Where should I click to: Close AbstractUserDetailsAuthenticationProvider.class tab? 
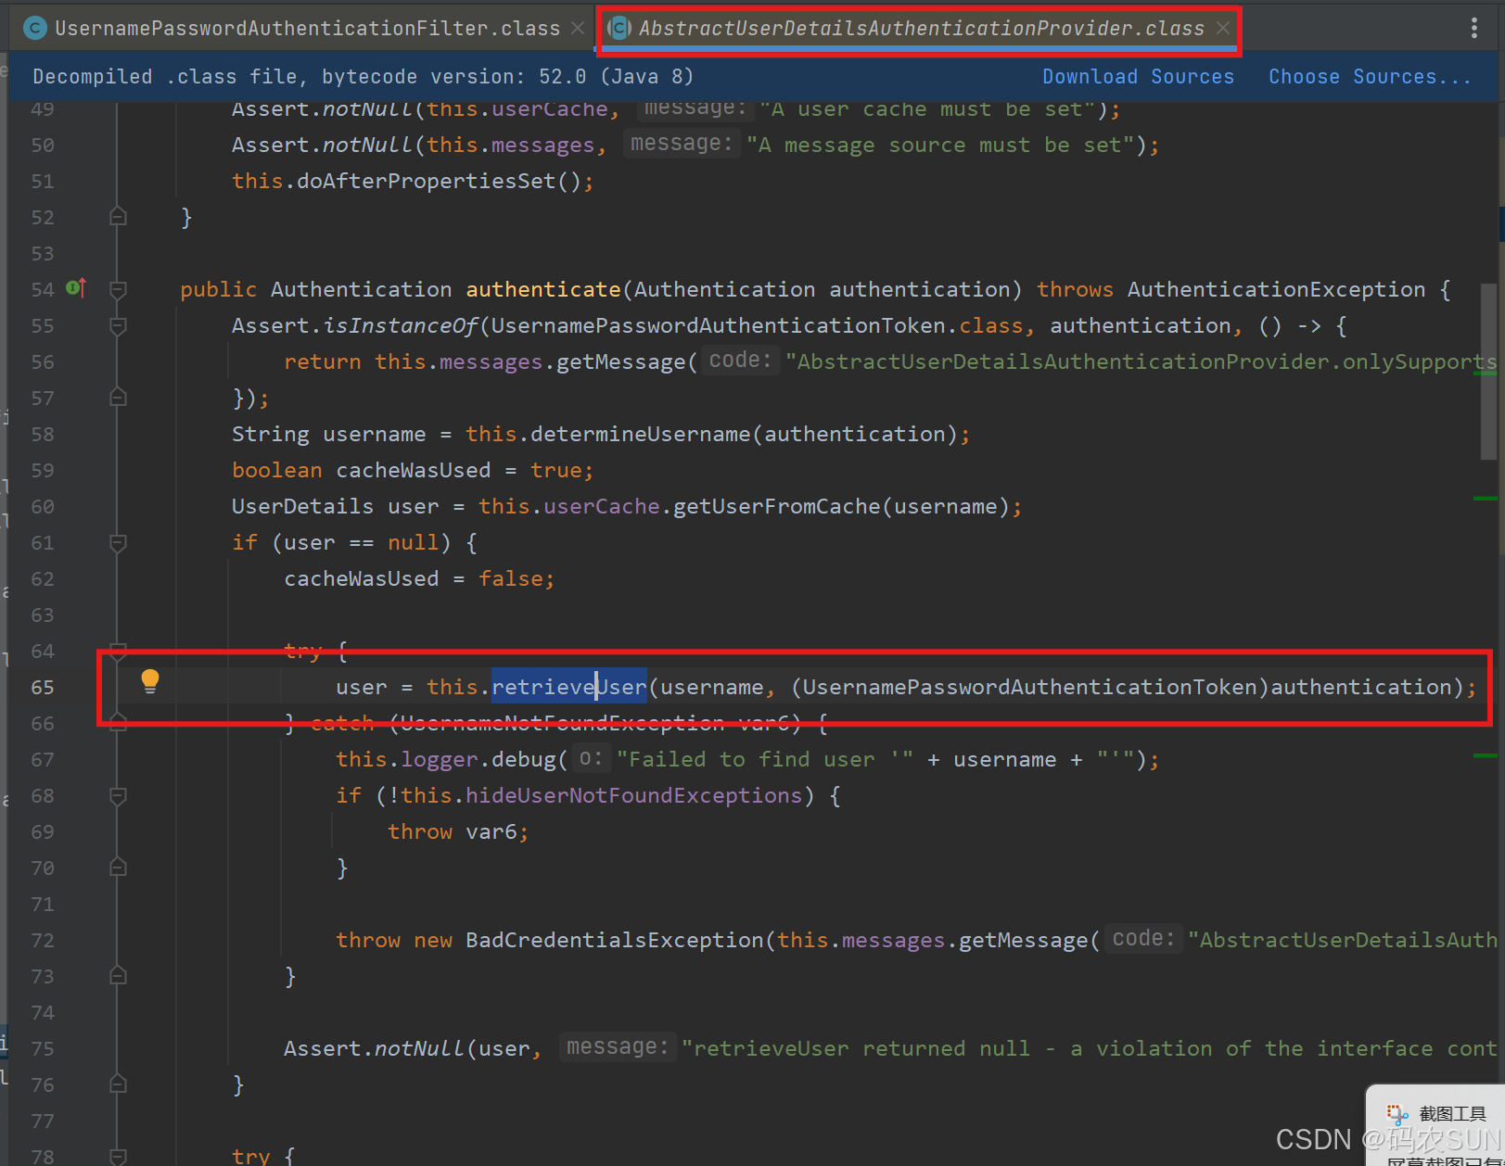[1223, 28]
